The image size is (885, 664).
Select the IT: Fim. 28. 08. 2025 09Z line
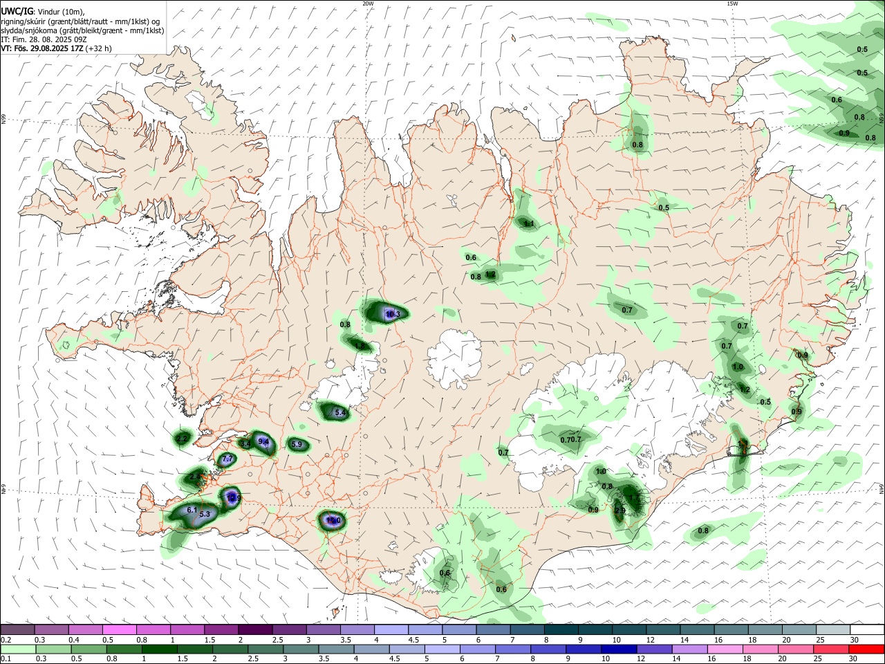[44, 39]
